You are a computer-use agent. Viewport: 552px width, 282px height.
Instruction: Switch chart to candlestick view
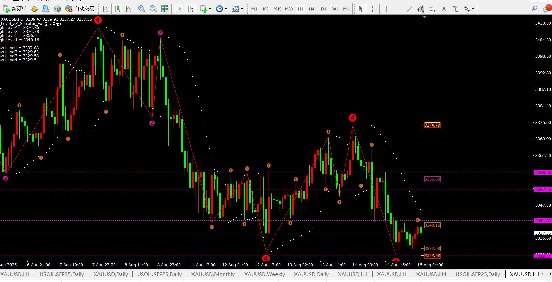pos(117,9)
